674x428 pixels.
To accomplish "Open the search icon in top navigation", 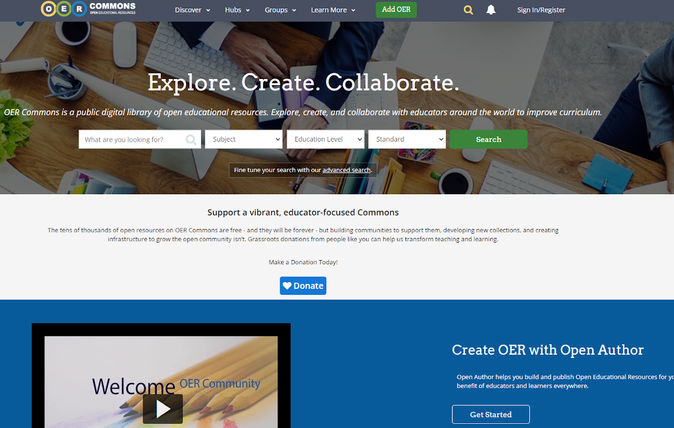I will click(468, 10).
